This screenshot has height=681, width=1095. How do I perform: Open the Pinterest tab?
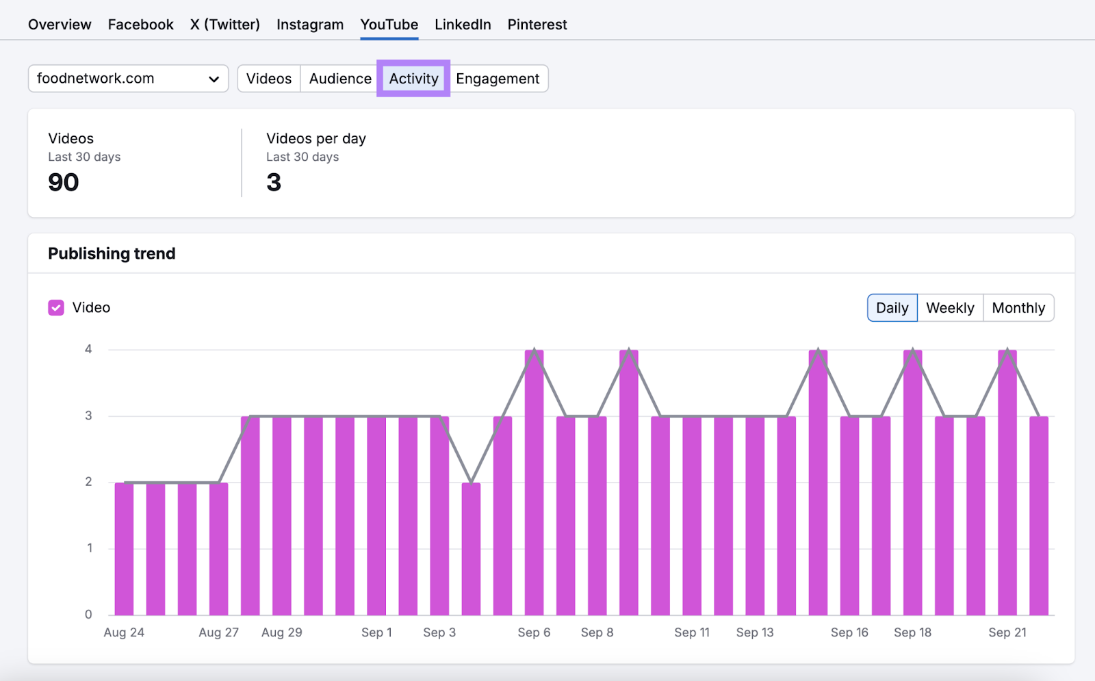pyautogui.click(x=537, y=24)
